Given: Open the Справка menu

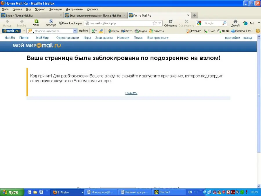Looking at the screenshot, I should click(93, 9).
